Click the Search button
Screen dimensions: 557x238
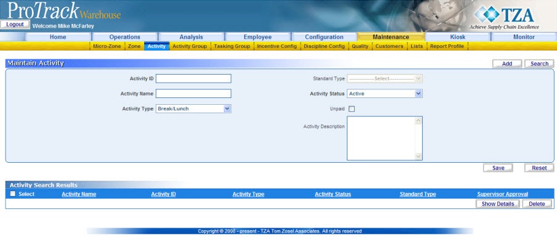(539, 64)
